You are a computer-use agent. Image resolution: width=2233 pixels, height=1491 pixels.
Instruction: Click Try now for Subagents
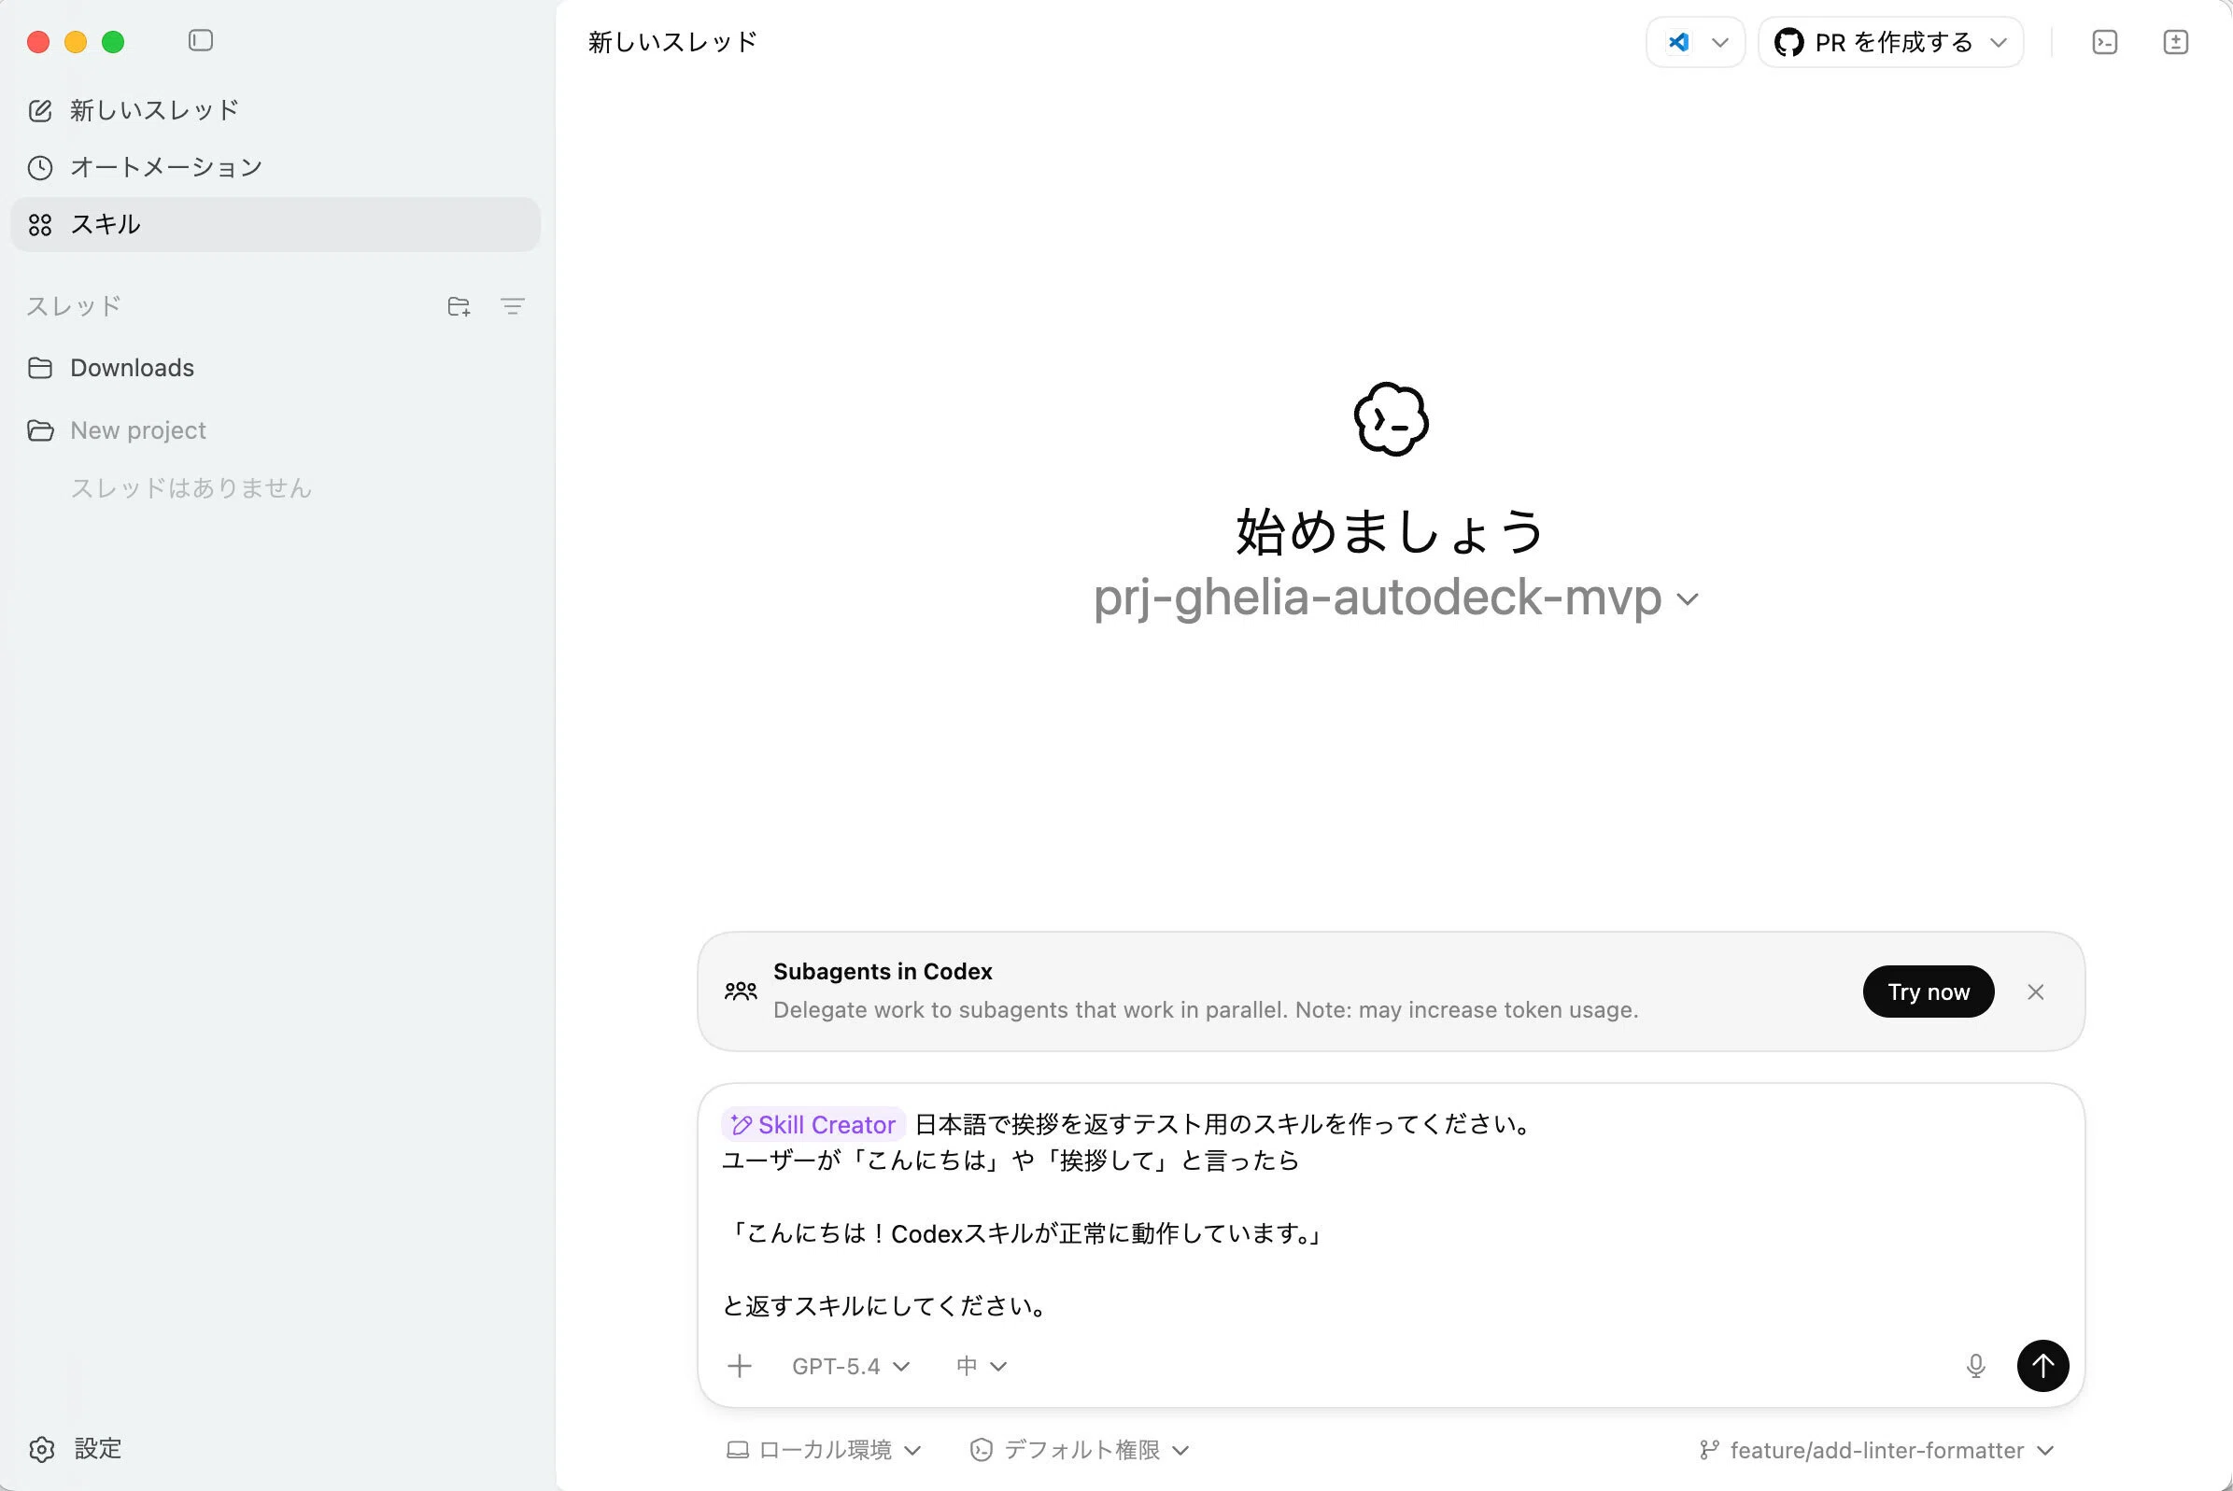pyautogui.click(x=1928, y=992)
